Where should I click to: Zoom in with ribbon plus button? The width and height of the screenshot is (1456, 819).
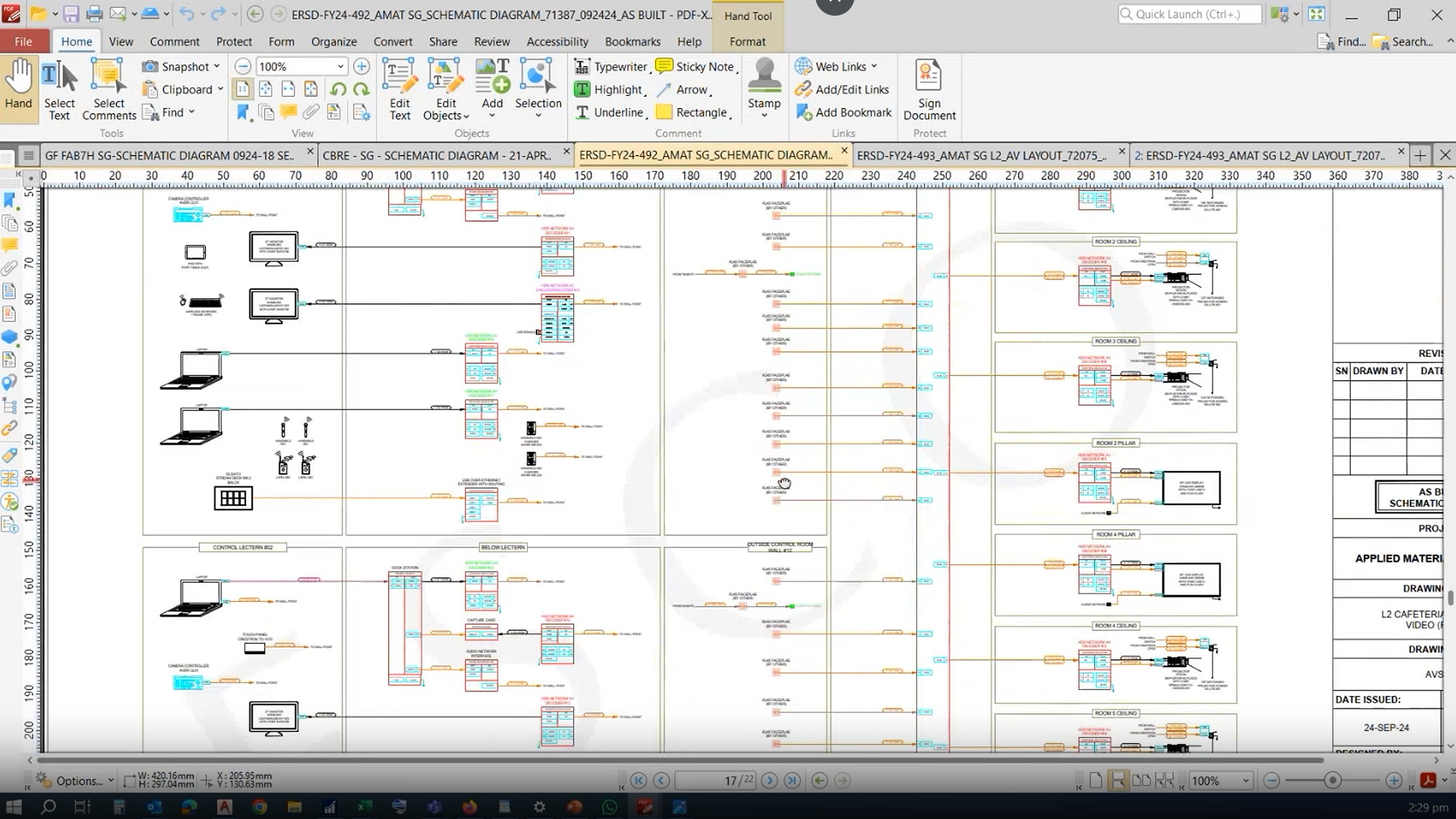[x=361, y=66]
